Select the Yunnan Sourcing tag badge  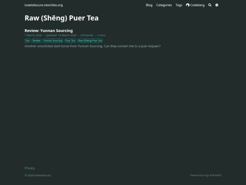coord(53,41)
